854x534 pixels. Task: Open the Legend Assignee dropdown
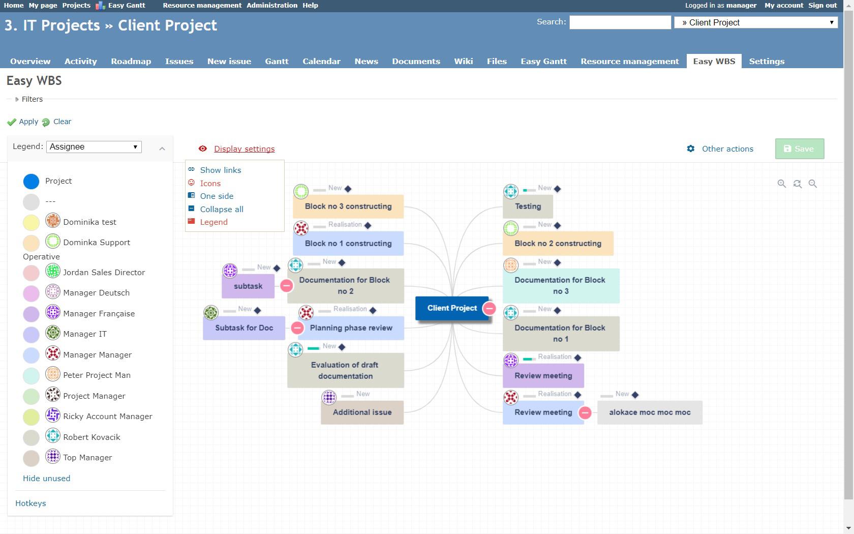pyautogui.click(x=94, y=147)
